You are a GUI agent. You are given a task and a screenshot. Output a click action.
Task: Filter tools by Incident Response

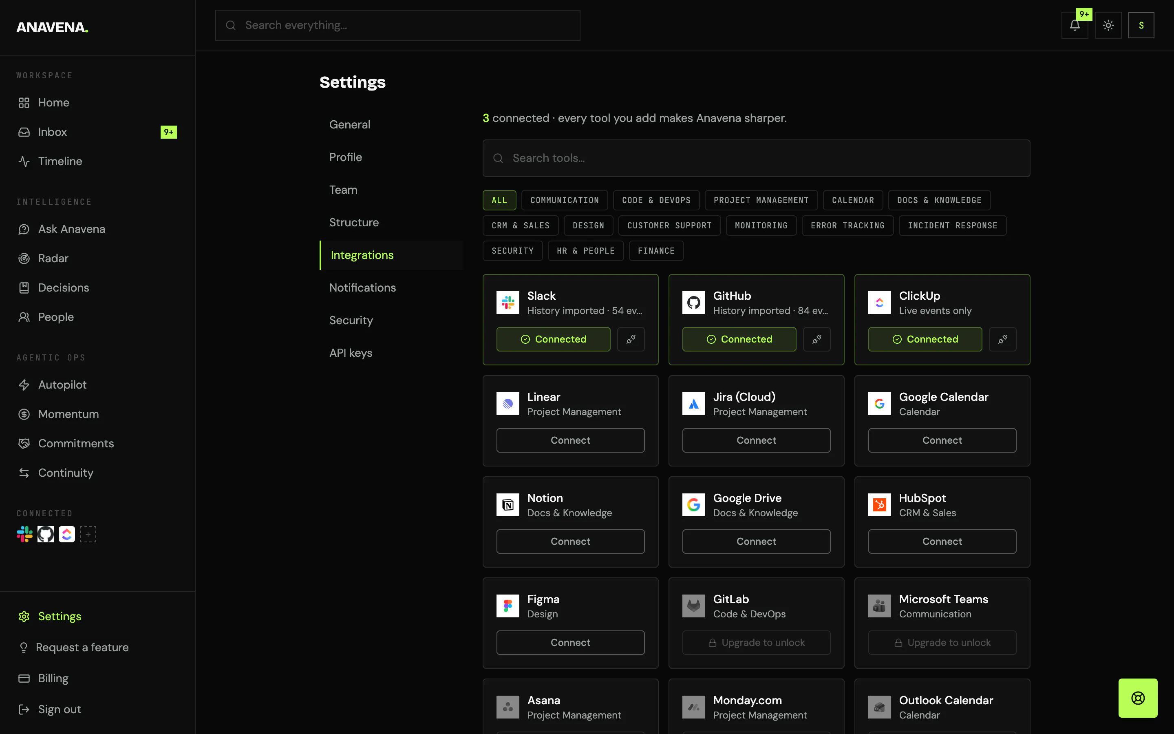[x=952, y=225]
